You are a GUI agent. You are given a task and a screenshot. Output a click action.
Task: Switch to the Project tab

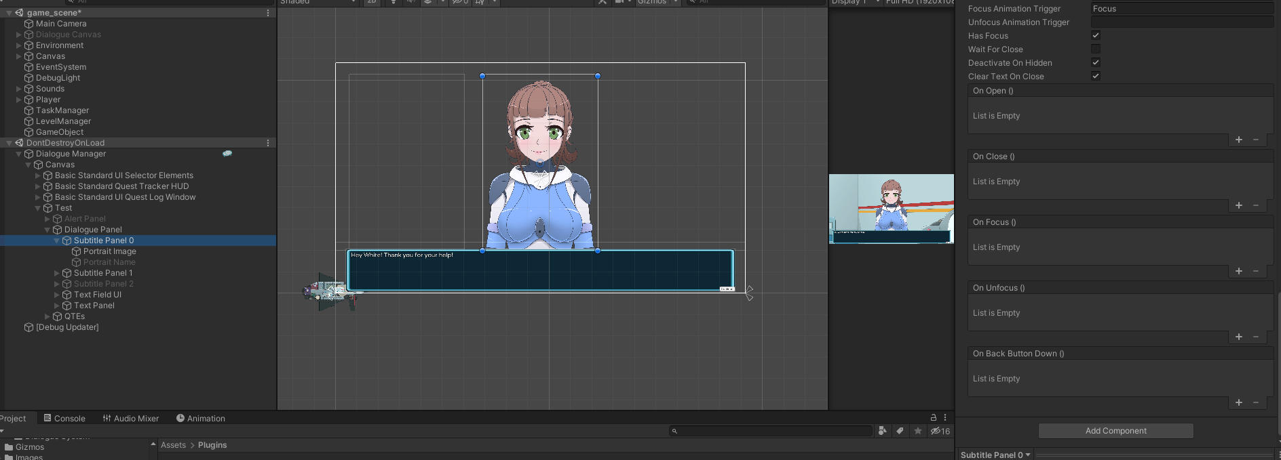point(13,418)
